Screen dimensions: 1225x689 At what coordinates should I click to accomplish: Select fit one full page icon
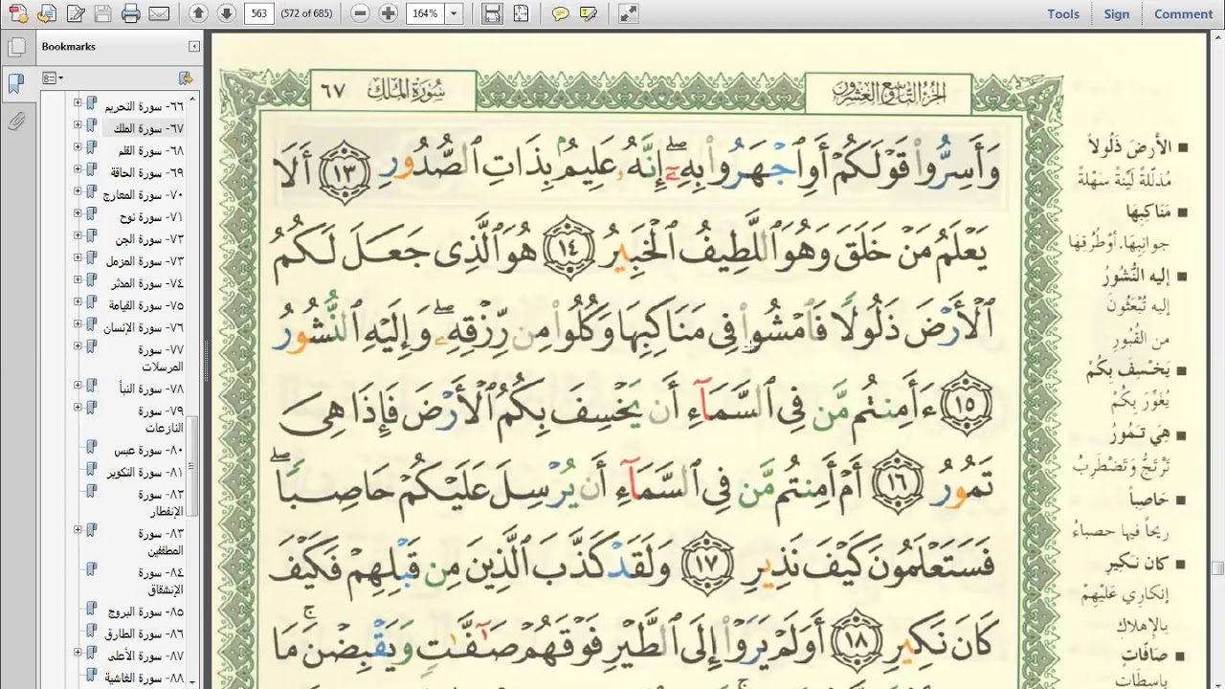520,13
